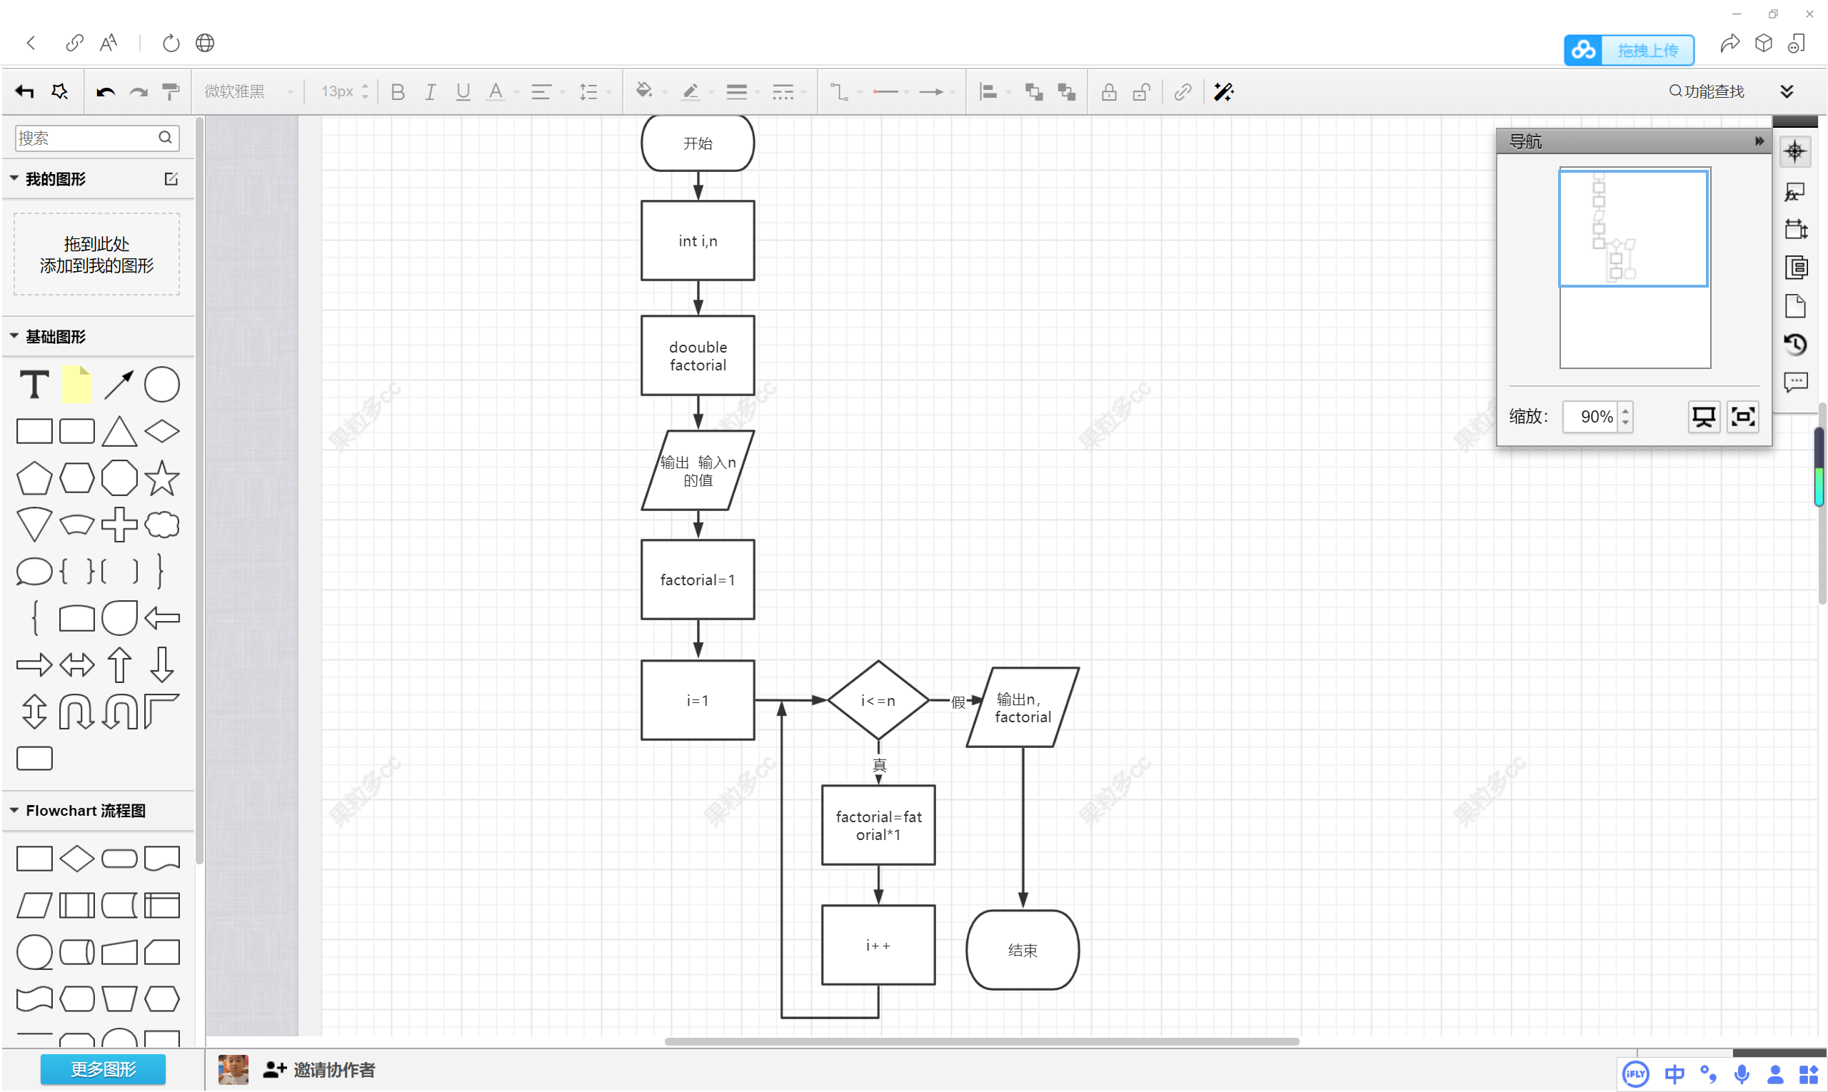The height and width of the screenshot is (1092, 1828).
Task: Collapse the Flowchart 流程图 section
Action: click(x=15, y=810)
